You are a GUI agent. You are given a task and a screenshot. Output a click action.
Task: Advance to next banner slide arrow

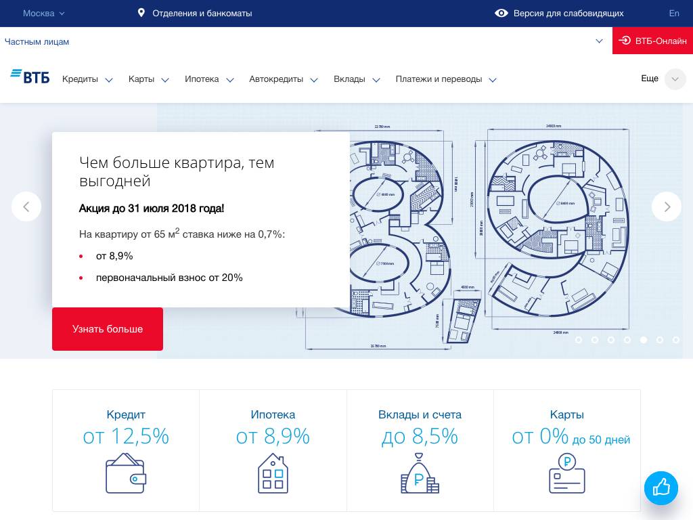(x=667, y=207)
